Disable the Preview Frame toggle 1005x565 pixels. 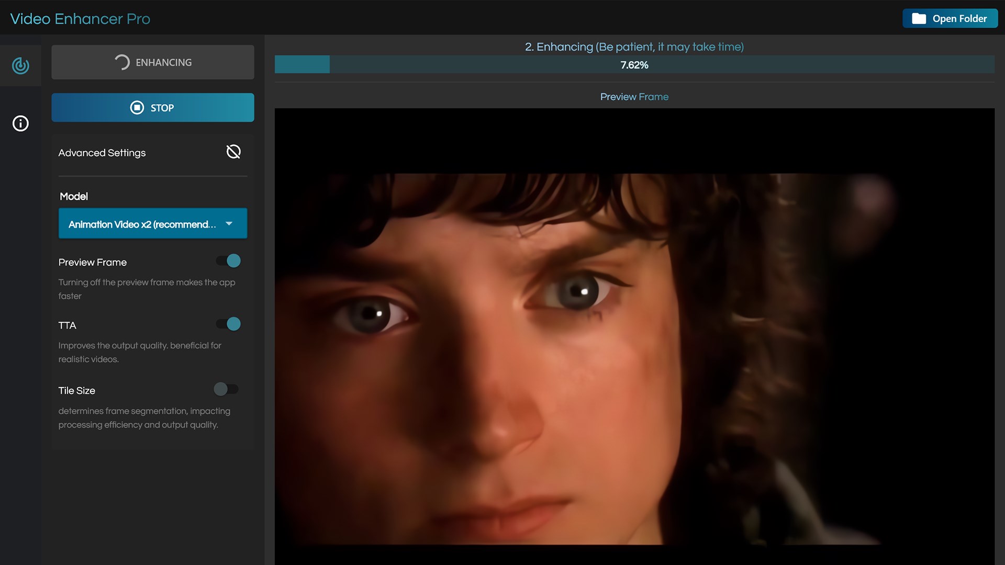pyautogui.click(x=228, y=261)
